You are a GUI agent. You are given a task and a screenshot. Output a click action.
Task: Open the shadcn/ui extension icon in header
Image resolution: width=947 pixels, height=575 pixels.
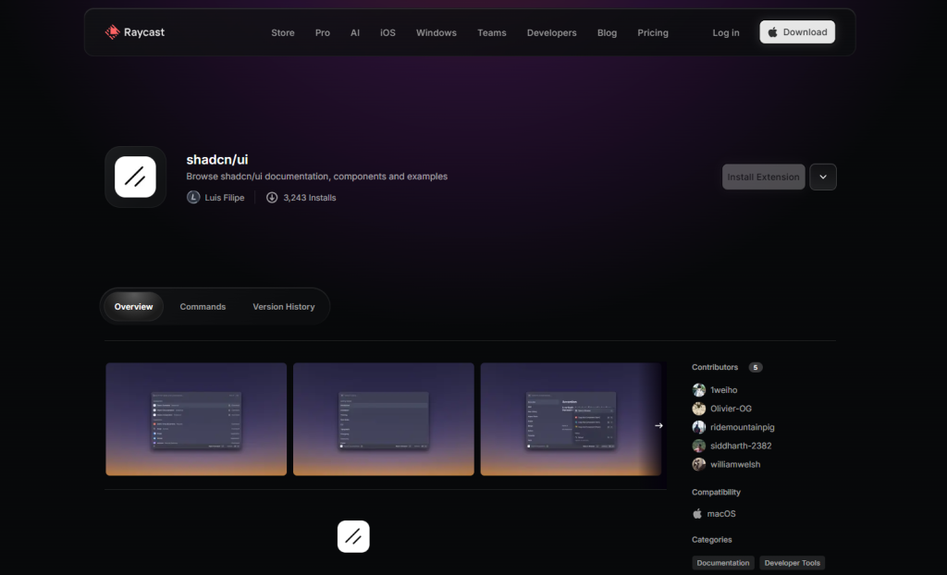[135, 177]
